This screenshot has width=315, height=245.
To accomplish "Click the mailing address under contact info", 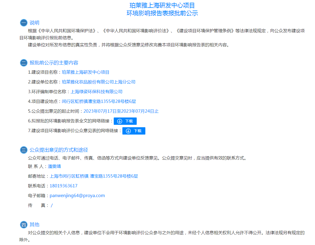I will point(94,176).
